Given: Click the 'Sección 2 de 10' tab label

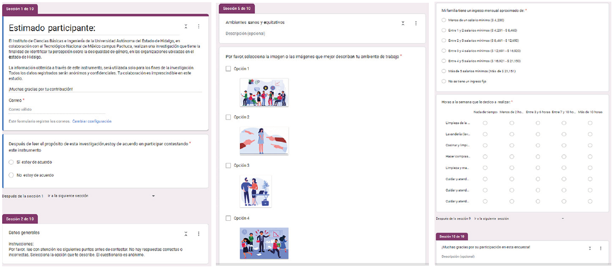Looking at the screenshot, I should [x=20, y=219].
